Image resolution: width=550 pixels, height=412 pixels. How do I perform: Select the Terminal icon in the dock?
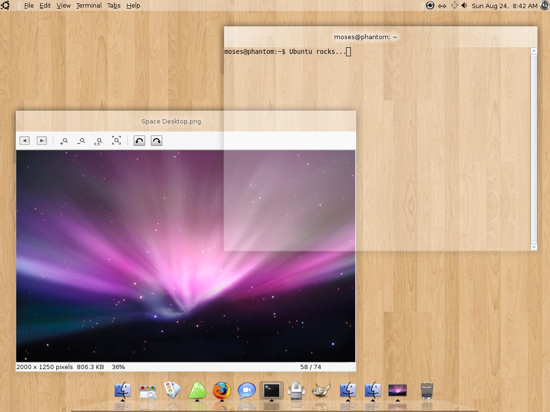272,390
